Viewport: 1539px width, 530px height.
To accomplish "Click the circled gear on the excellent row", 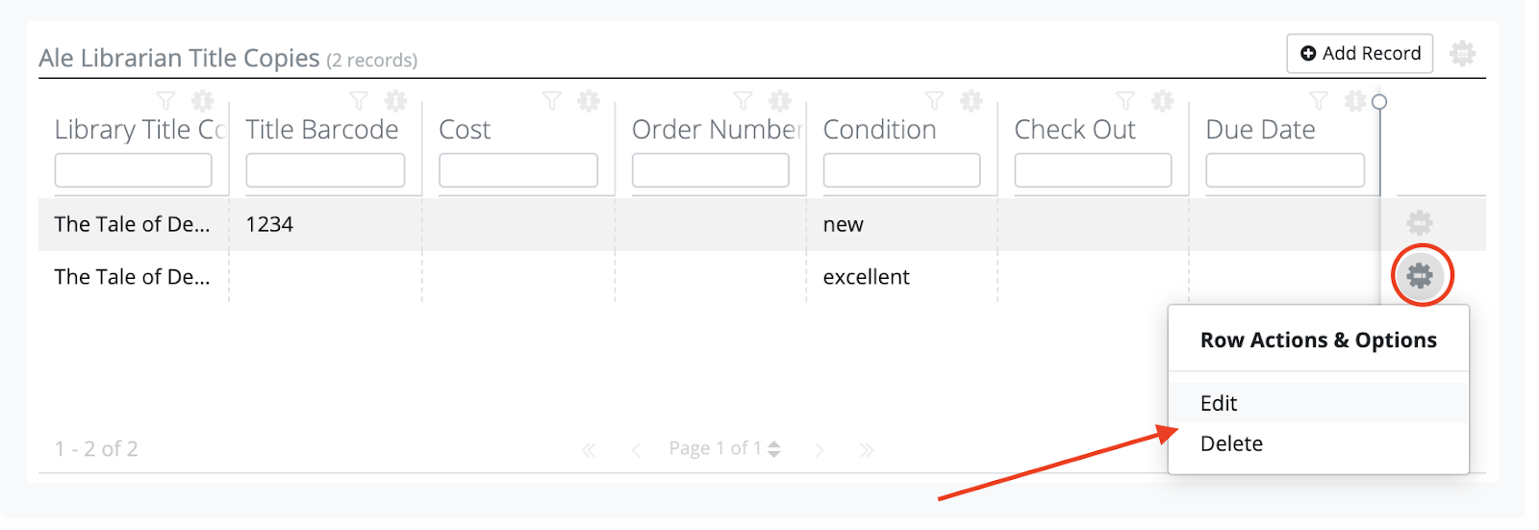I will [1420, 276].
